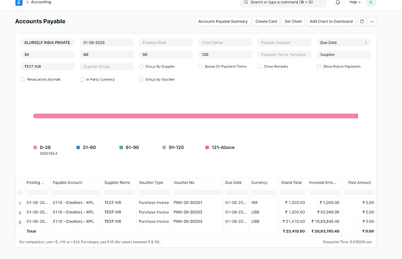Click the Voucher No column filter box
The image size is (402, 259).
coord(198,193)
